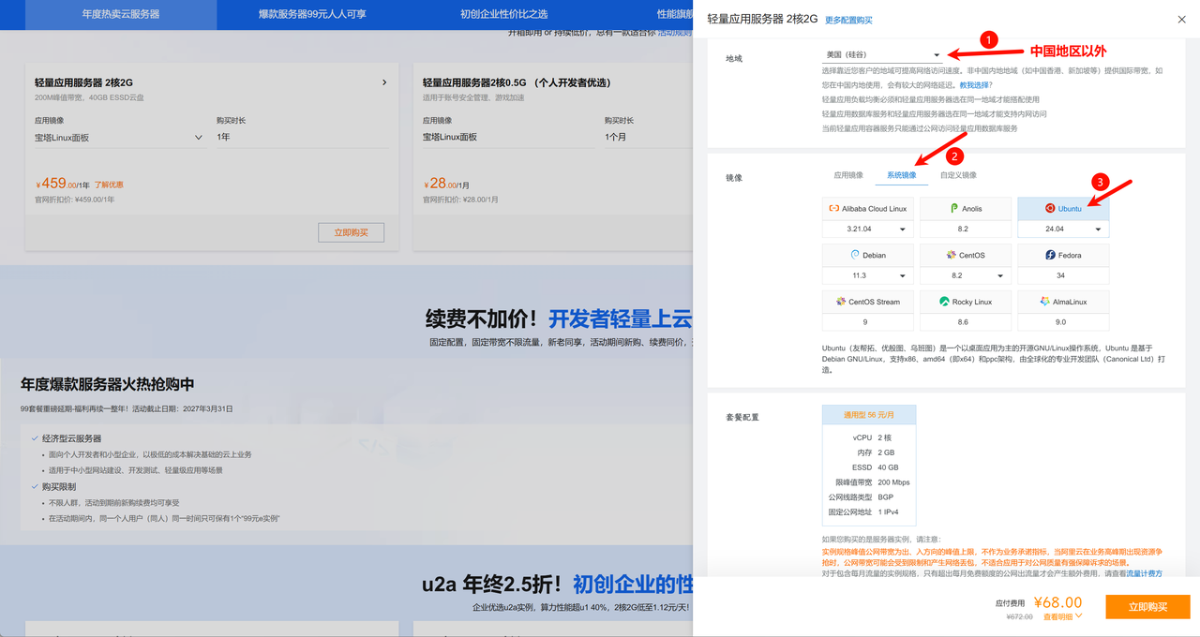1200x637 pixels.
Task: Choose the CentOS image icon
Action: click(x=952, y=255)
